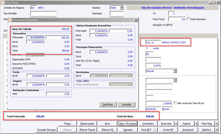Viewport: 221px width, 134px height.
Task: Confirm the discounts with Confirmar
Action: pos(108,104)
